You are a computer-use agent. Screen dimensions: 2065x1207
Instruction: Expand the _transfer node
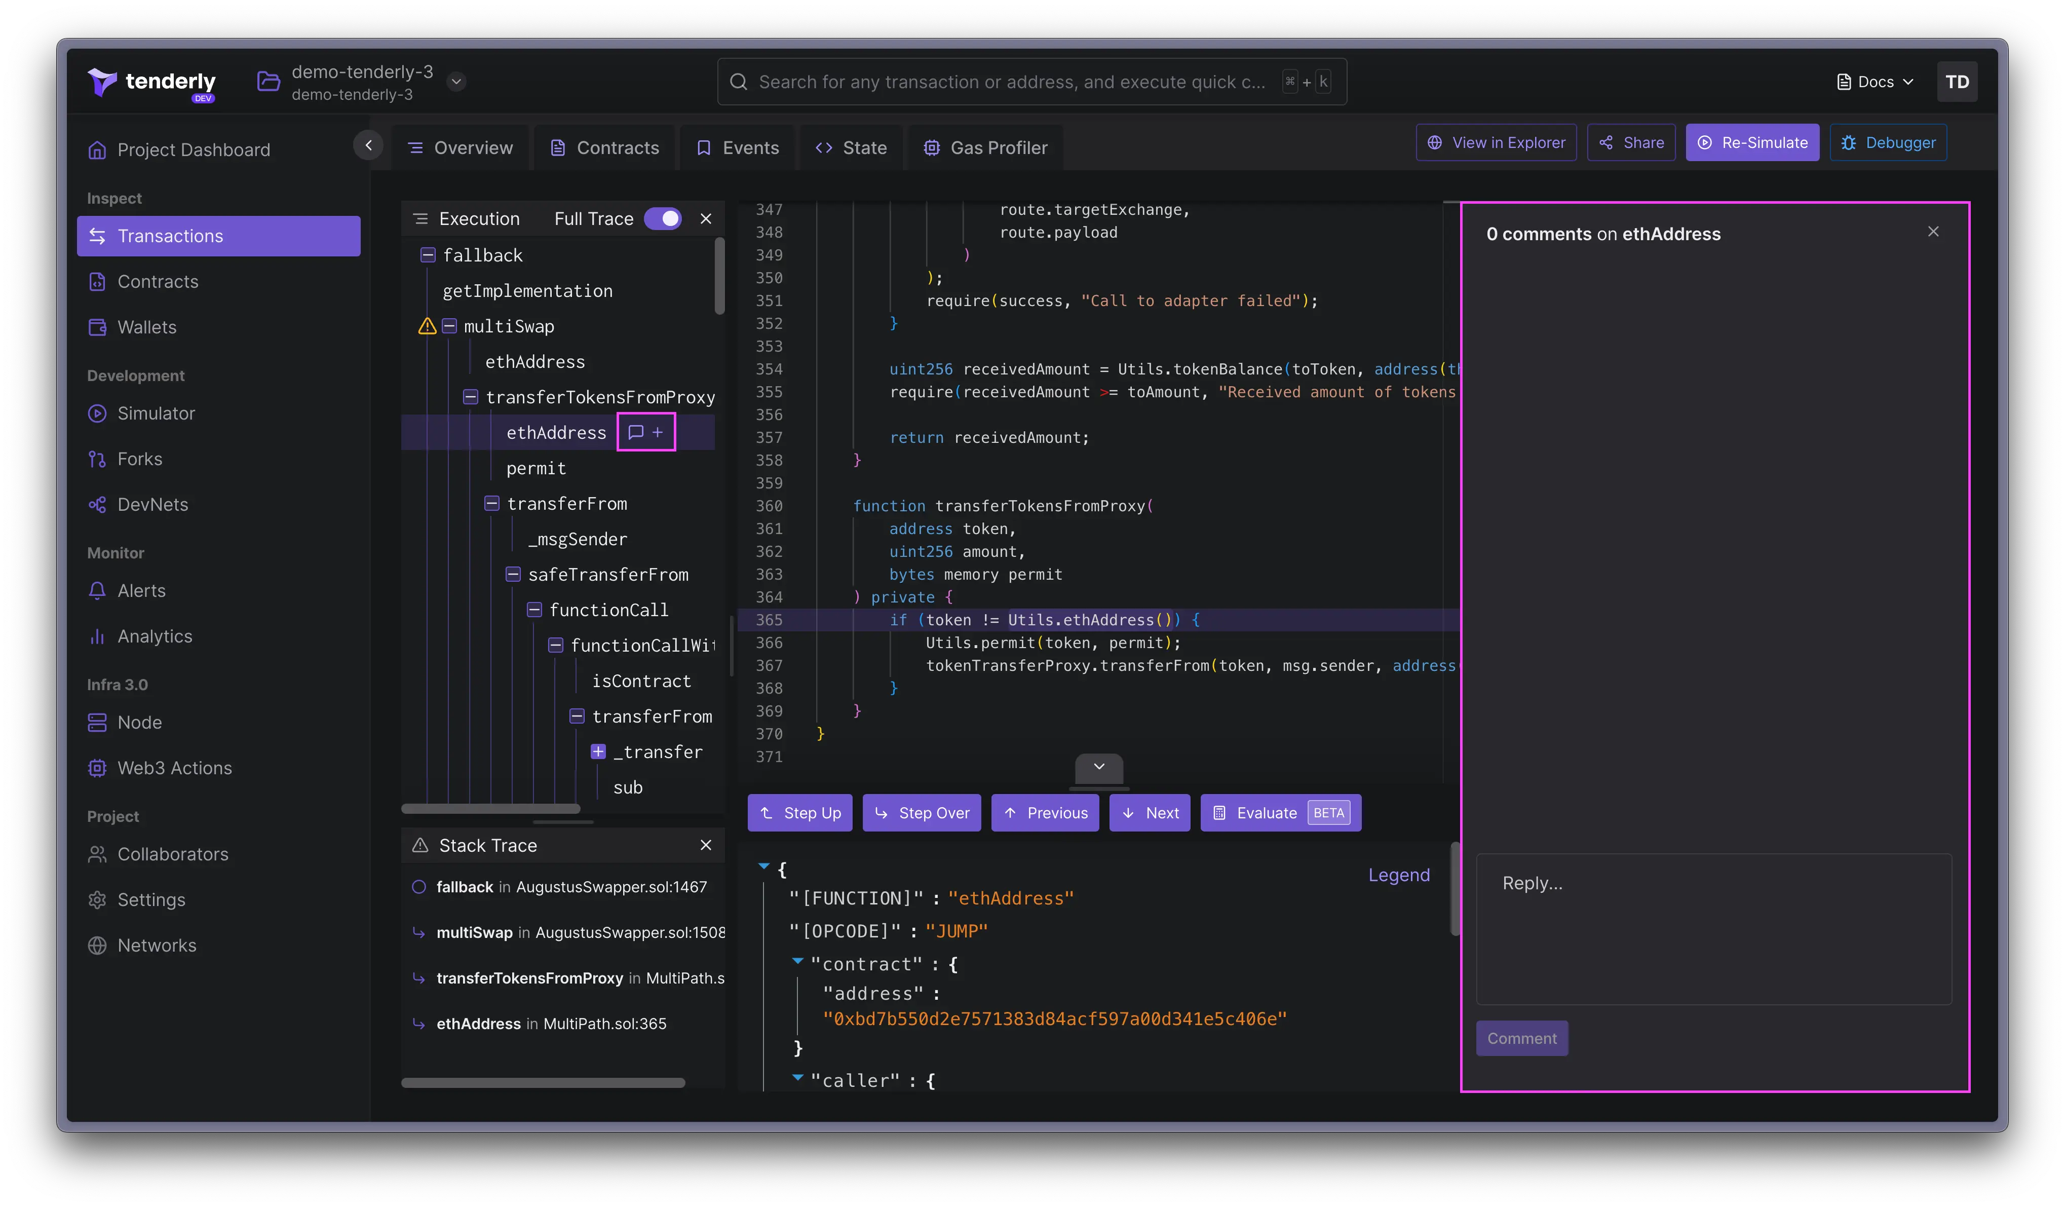coord(598,752)
